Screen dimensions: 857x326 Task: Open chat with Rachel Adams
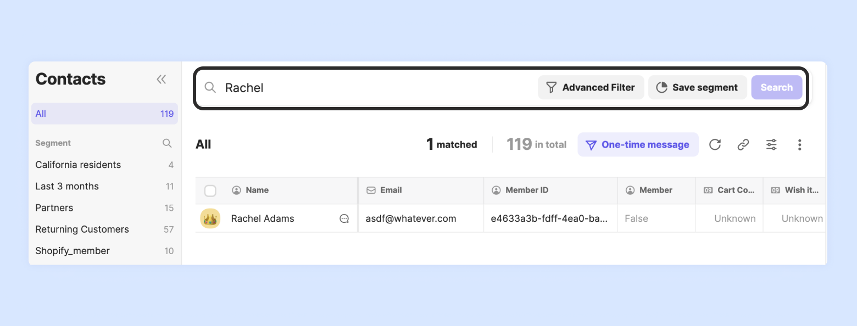click(x=344, y=218)
